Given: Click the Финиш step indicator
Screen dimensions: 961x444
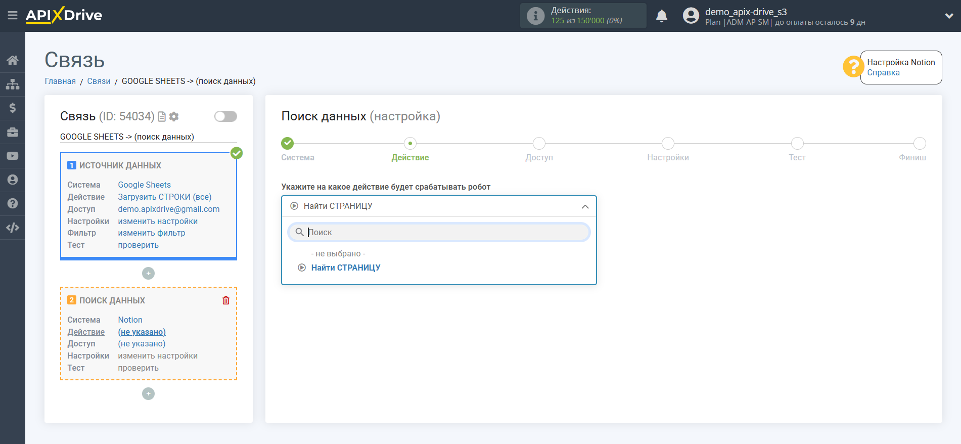Looking at the screenshot, I should point(920,144).
